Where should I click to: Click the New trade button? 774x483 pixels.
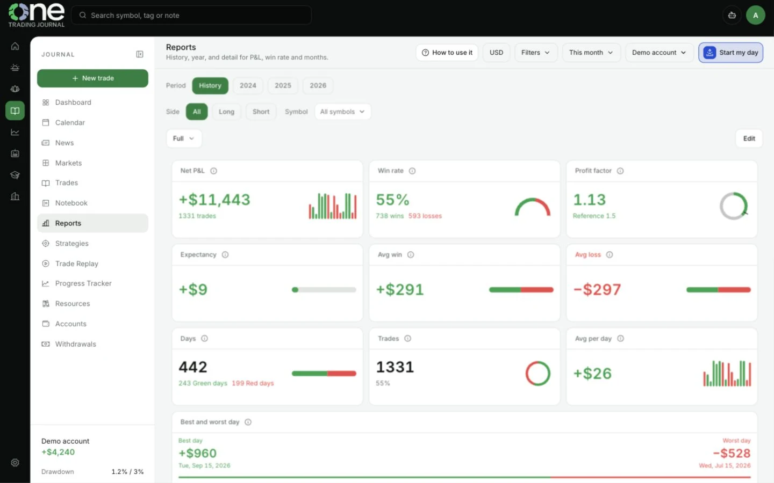(92, 78)
